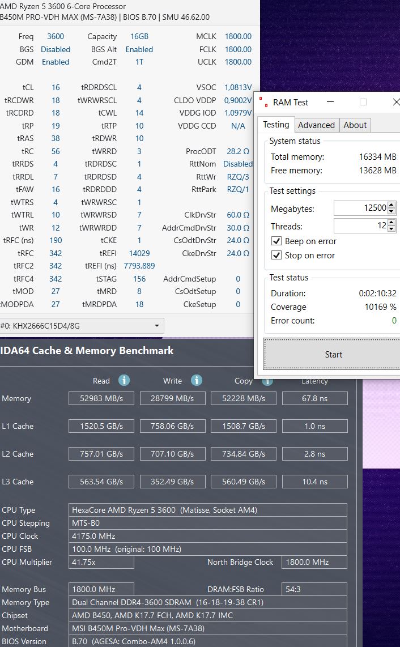Click the tCL value 16
Viewport: 400px width, 647px height.
click(56, 87)
